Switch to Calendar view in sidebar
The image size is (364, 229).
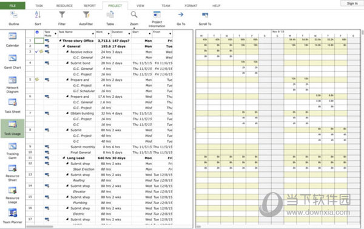coord(13,39)
